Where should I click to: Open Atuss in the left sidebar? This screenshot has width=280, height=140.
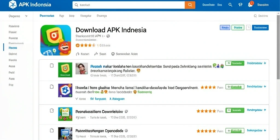pyautogui.click(x=12, y=66)
